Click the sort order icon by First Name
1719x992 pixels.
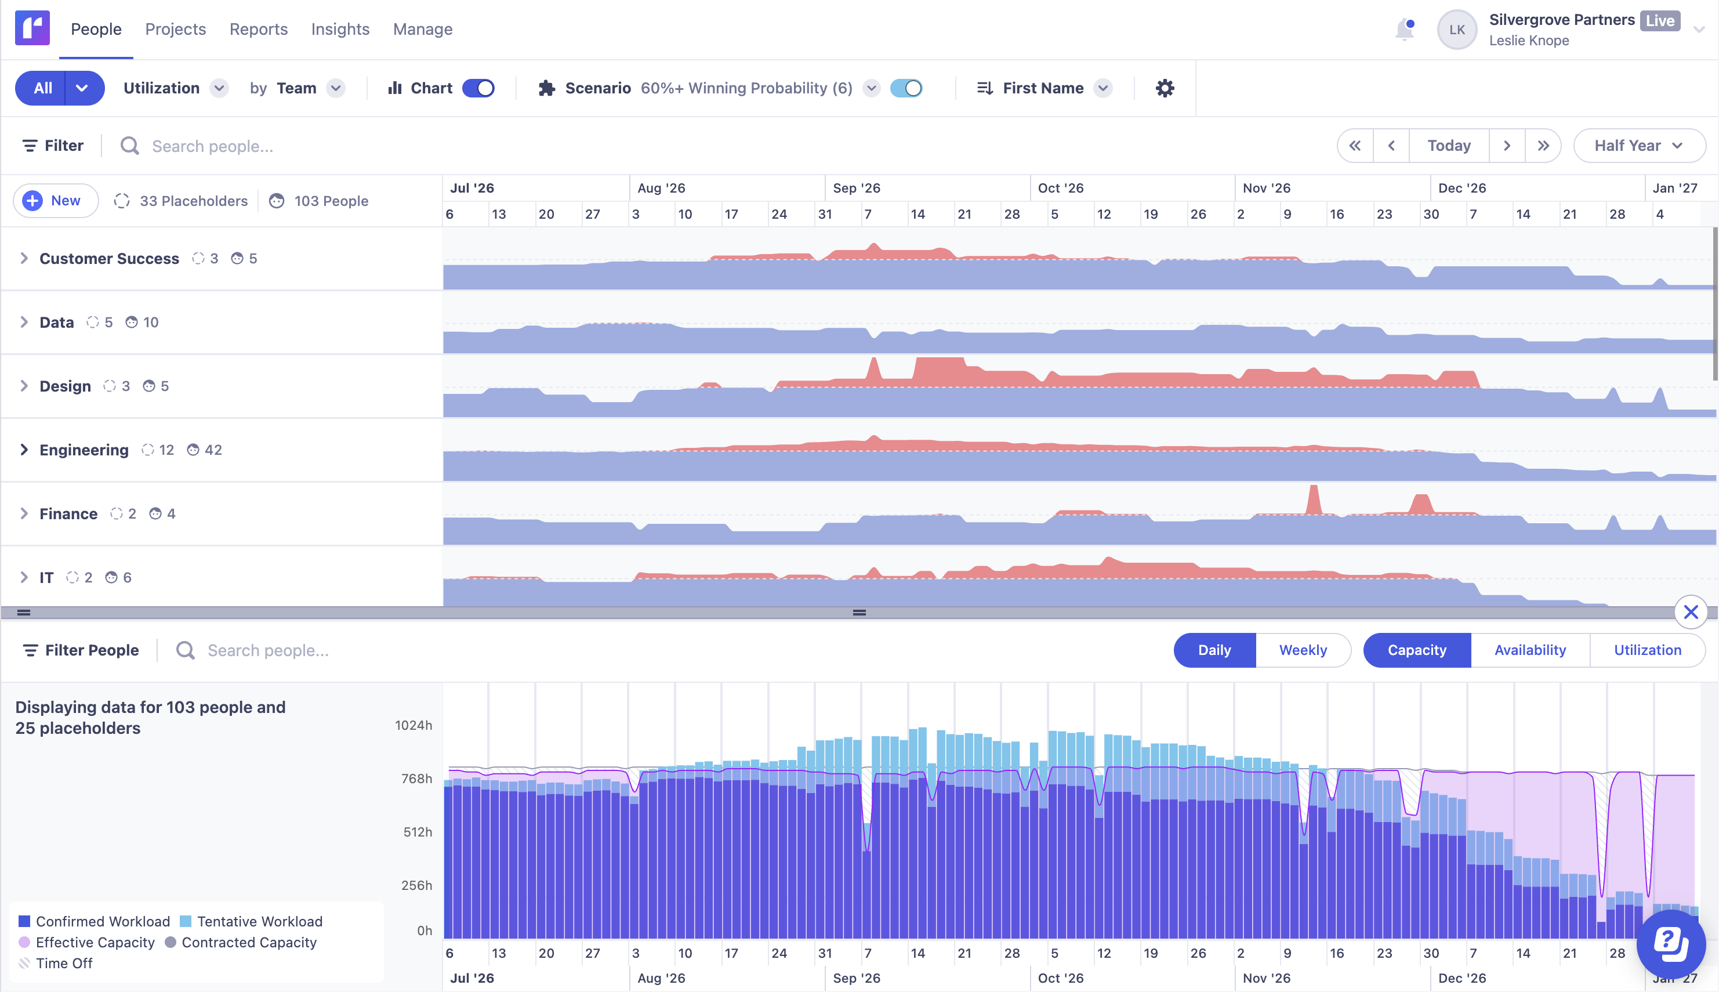[x=985, y=88]
